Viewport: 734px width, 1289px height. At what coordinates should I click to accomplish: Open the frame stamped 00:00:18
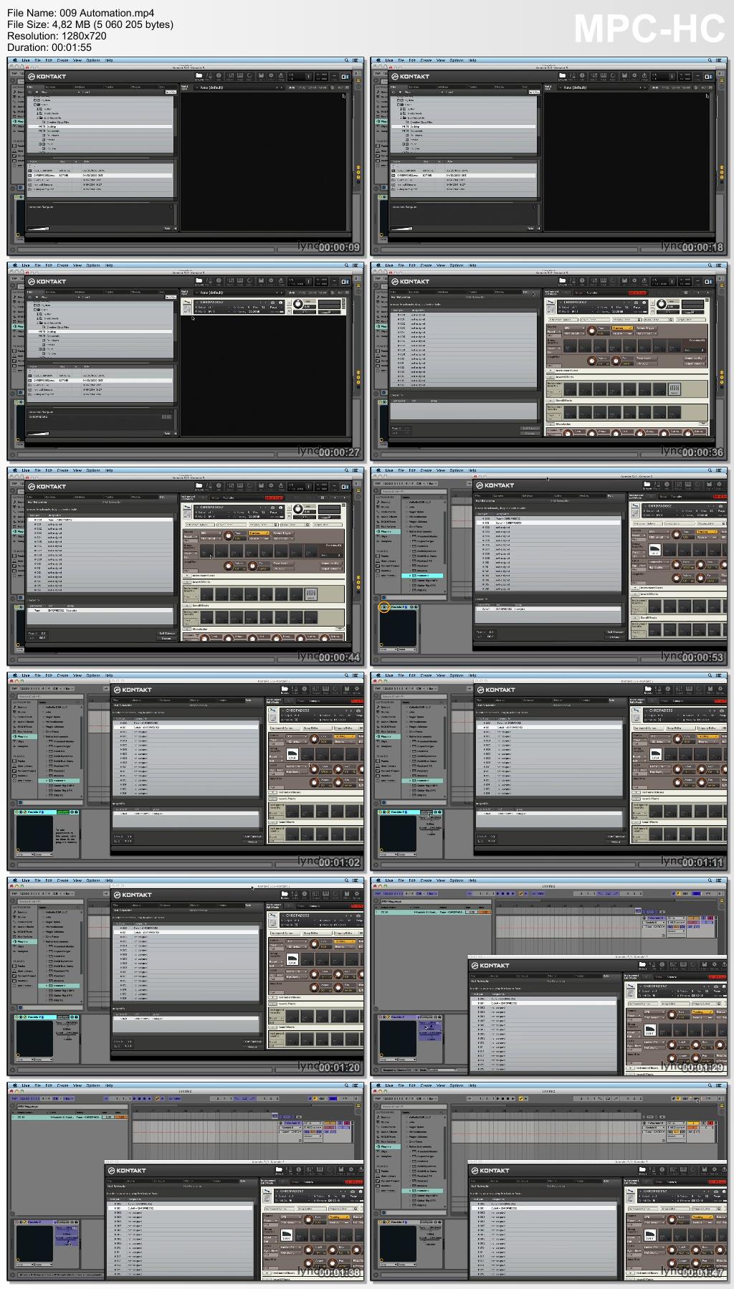[549, 156]
